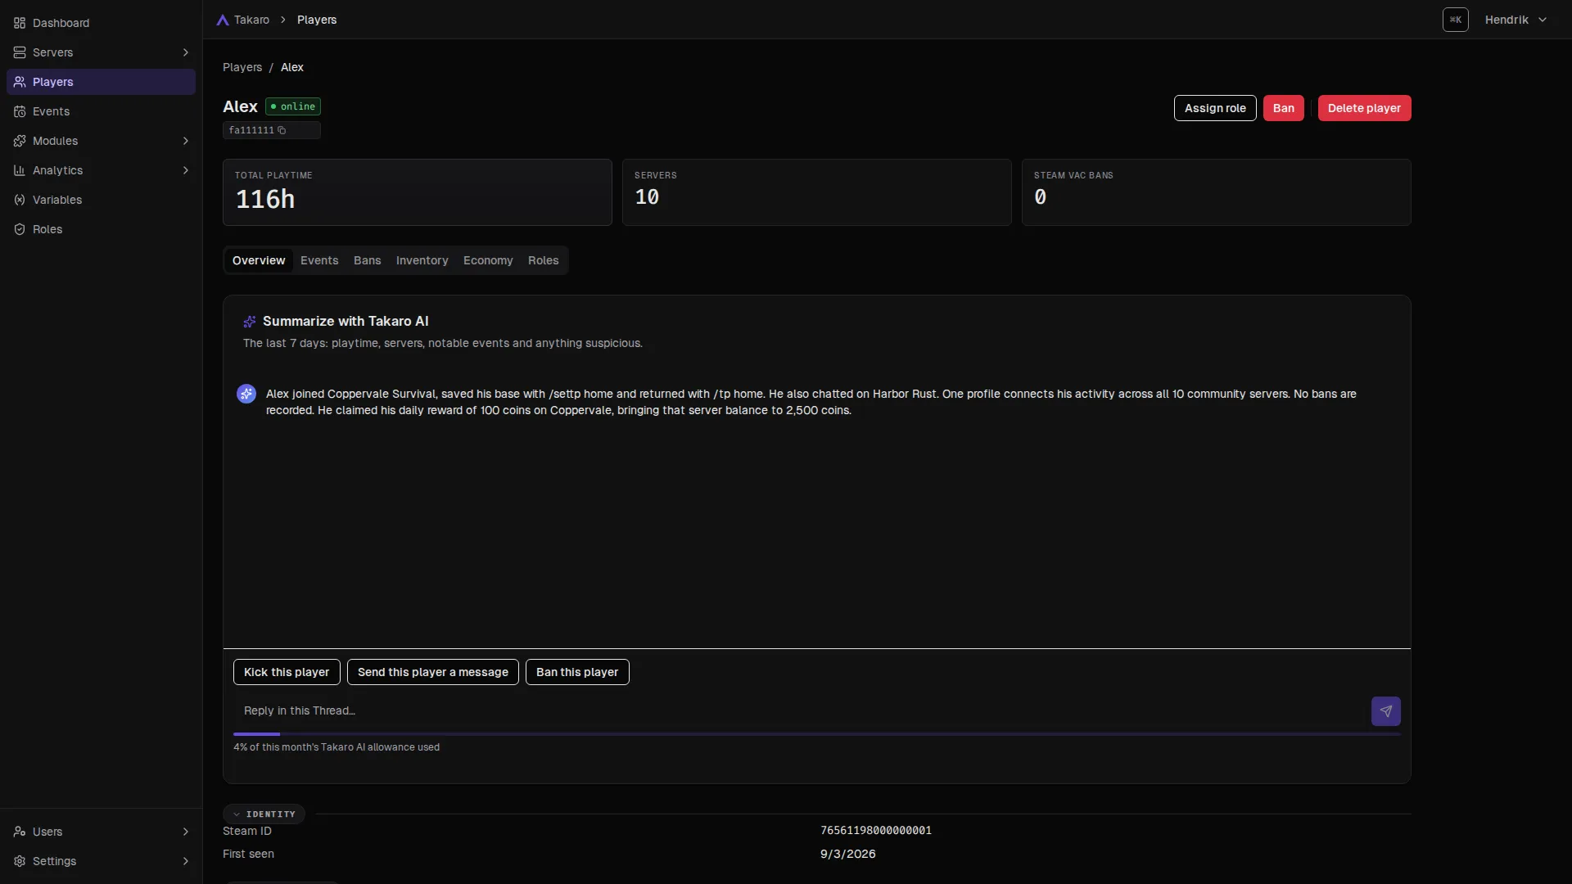Open the Hendrik account dropdown
This screenshot has height=884, width=1572.
(1516, 20)
